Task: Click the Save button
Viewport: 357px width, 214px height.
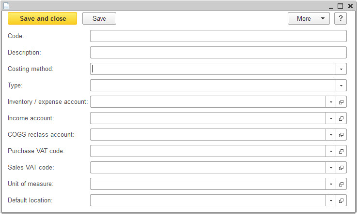Action: point(99,18)
